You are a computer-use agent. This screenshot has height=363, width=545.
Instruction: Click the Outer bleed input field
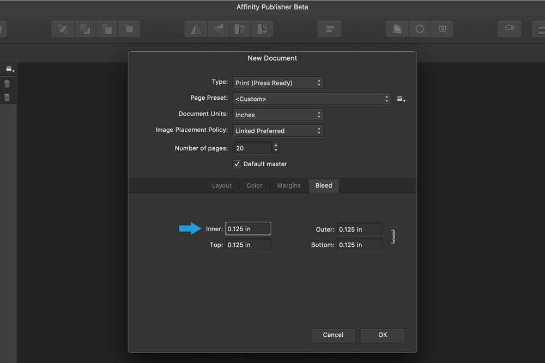[360, 229]
